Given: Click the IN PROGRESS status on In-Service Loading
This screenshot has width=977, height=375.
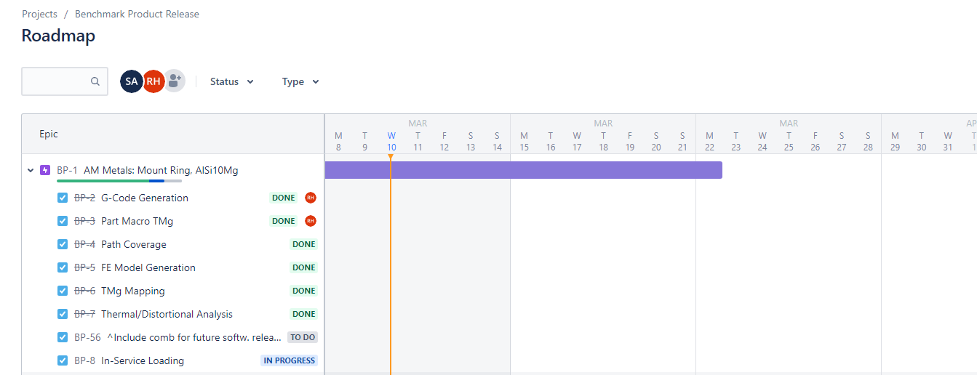Looking at the screenshot, I should [290, 360].
